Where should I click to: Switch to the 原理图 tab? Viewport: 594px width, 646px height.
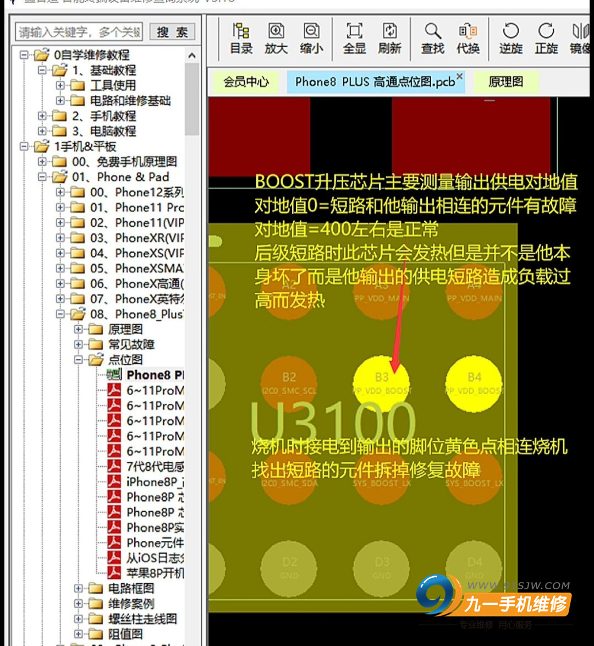[506, 81]
